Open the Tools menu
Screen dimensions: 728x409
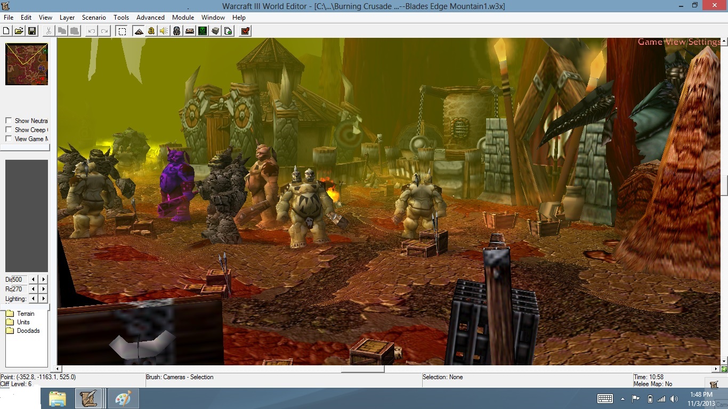pyautogui.click(x=122, y=18)
